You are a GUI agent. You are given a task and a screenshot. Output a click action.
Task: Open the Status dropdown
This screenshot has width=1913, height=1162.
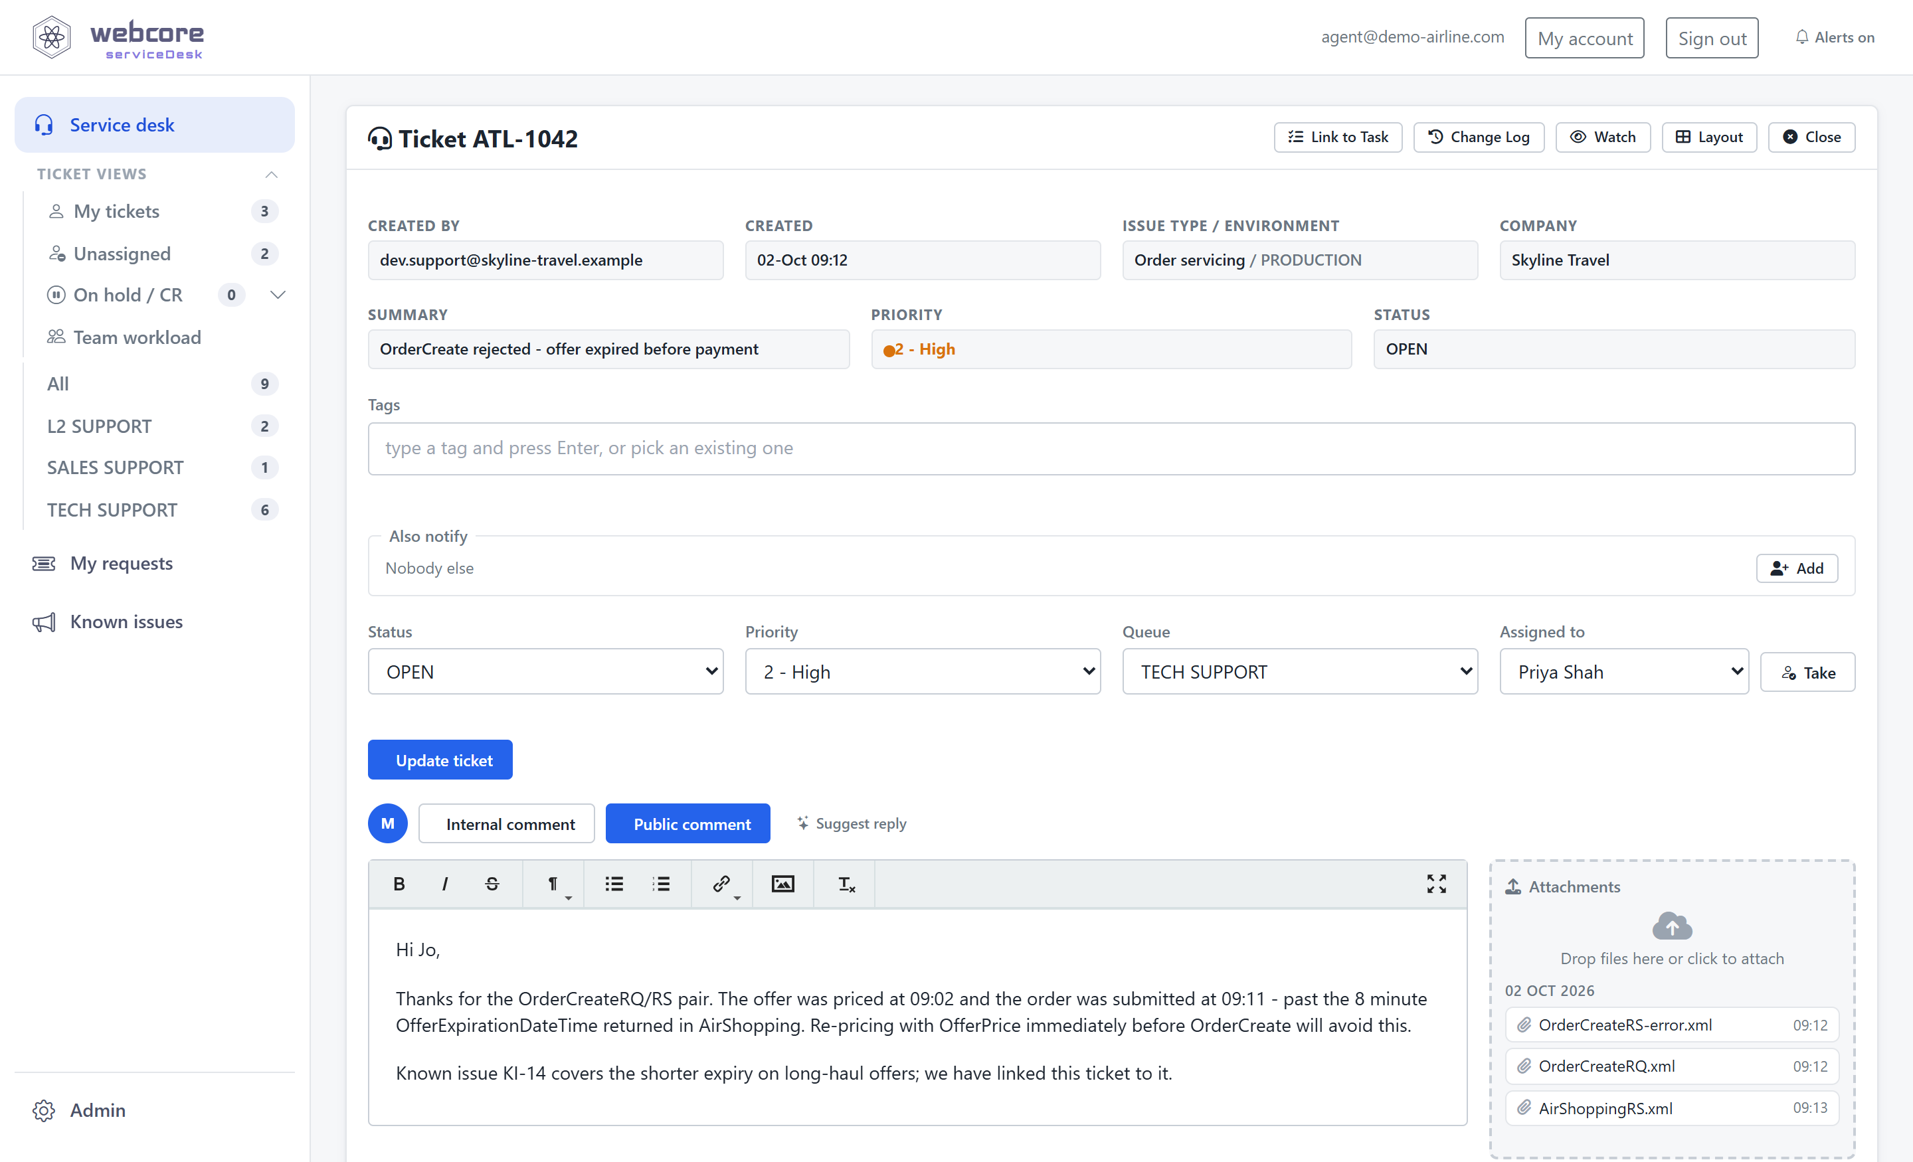pyautogui.click(x=545, y=671)
